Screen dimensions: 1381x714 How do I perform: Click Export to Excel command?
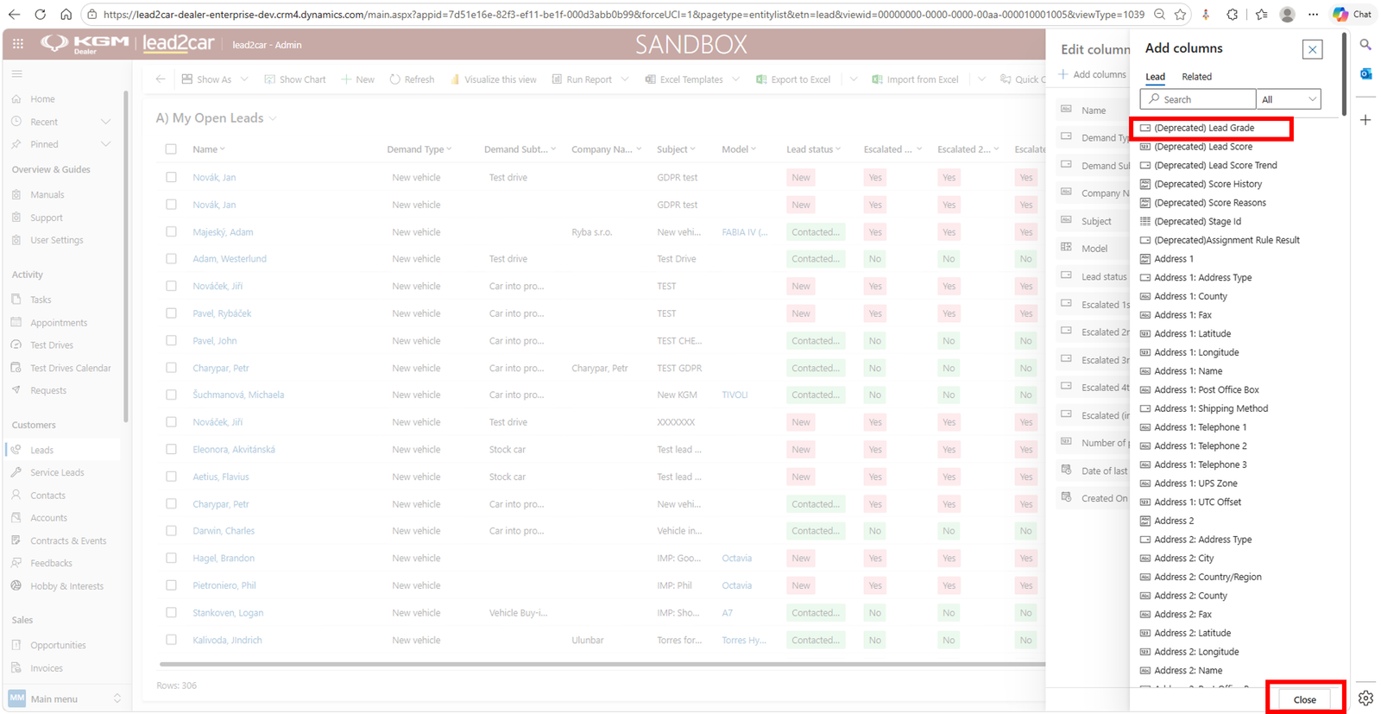coord(792,79)
